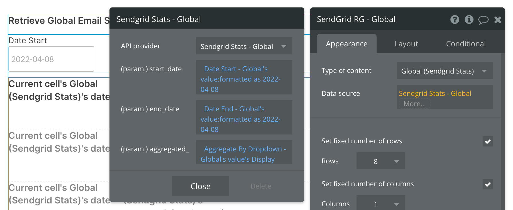Click the Date Start input on canvas
This screenshot has height=210, width=513.
[x=51, y=59]
